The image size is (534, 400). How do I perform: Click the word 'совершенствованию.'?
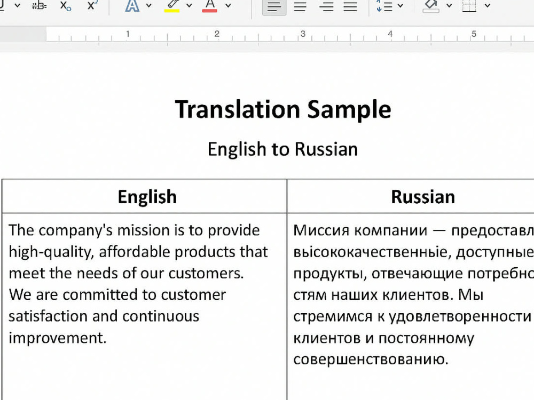click(371, 359)
